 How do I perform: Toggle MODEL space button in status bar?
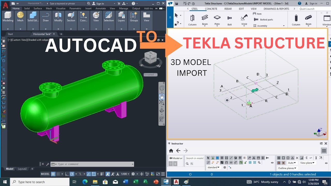pyautogui.click(x=45, y=174)
